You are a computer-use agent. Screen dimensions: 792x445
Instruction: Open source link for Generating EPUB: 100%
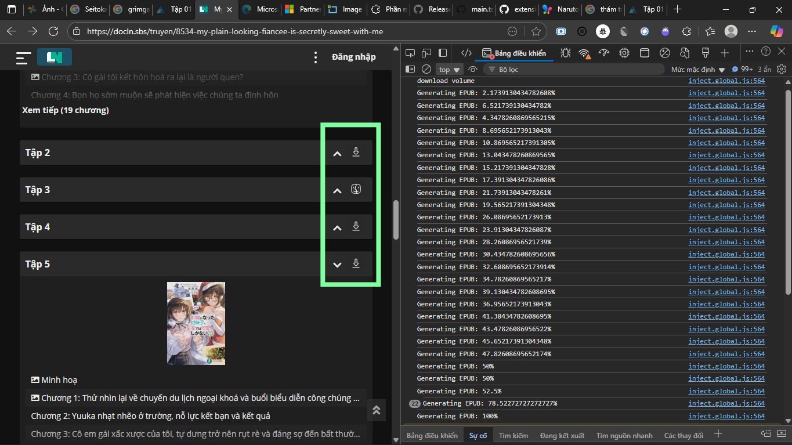pos(726,416)
